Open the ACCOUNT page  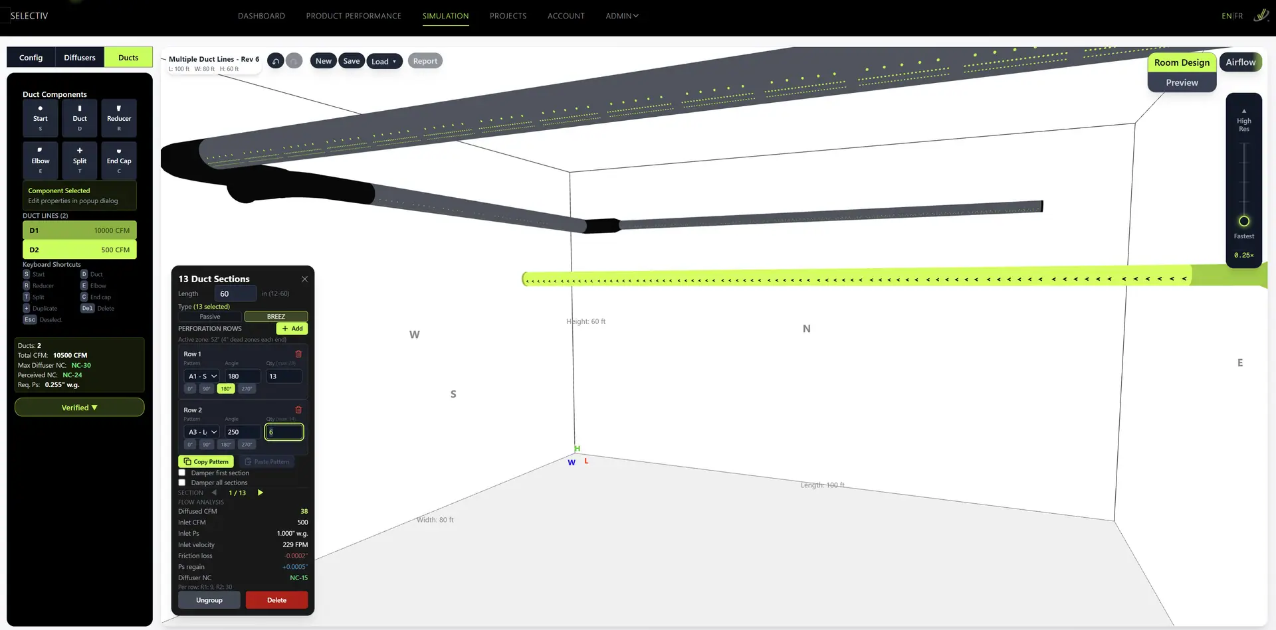pos(566,15)
